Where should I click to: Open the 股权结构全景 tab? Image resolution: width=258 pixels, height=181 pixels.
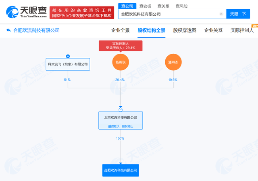point(152,30)
